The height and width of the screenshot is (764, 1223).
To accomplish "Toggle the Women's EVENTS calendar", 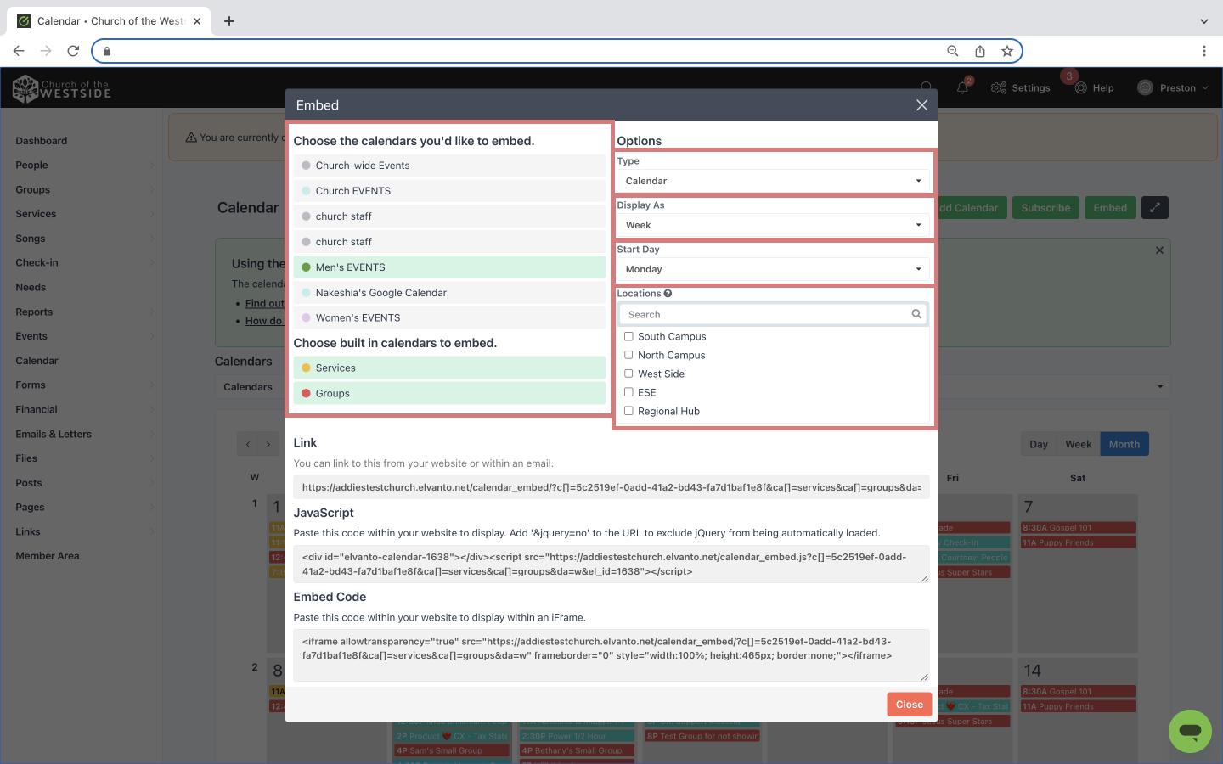I will (x=449, y=318).
